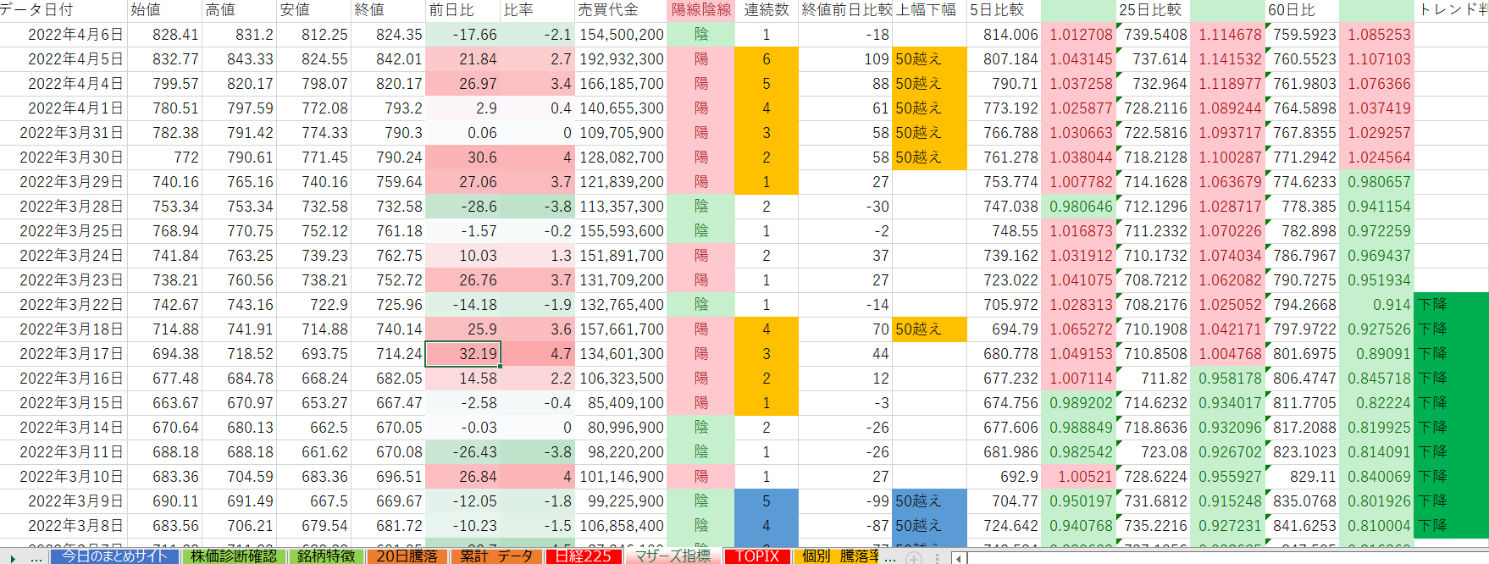Open the 20日騰落 sheet tab
This screenshot has height=564, width=1489.
tap(407, 556)
